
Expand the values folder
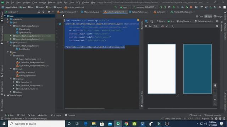[11, 92]
